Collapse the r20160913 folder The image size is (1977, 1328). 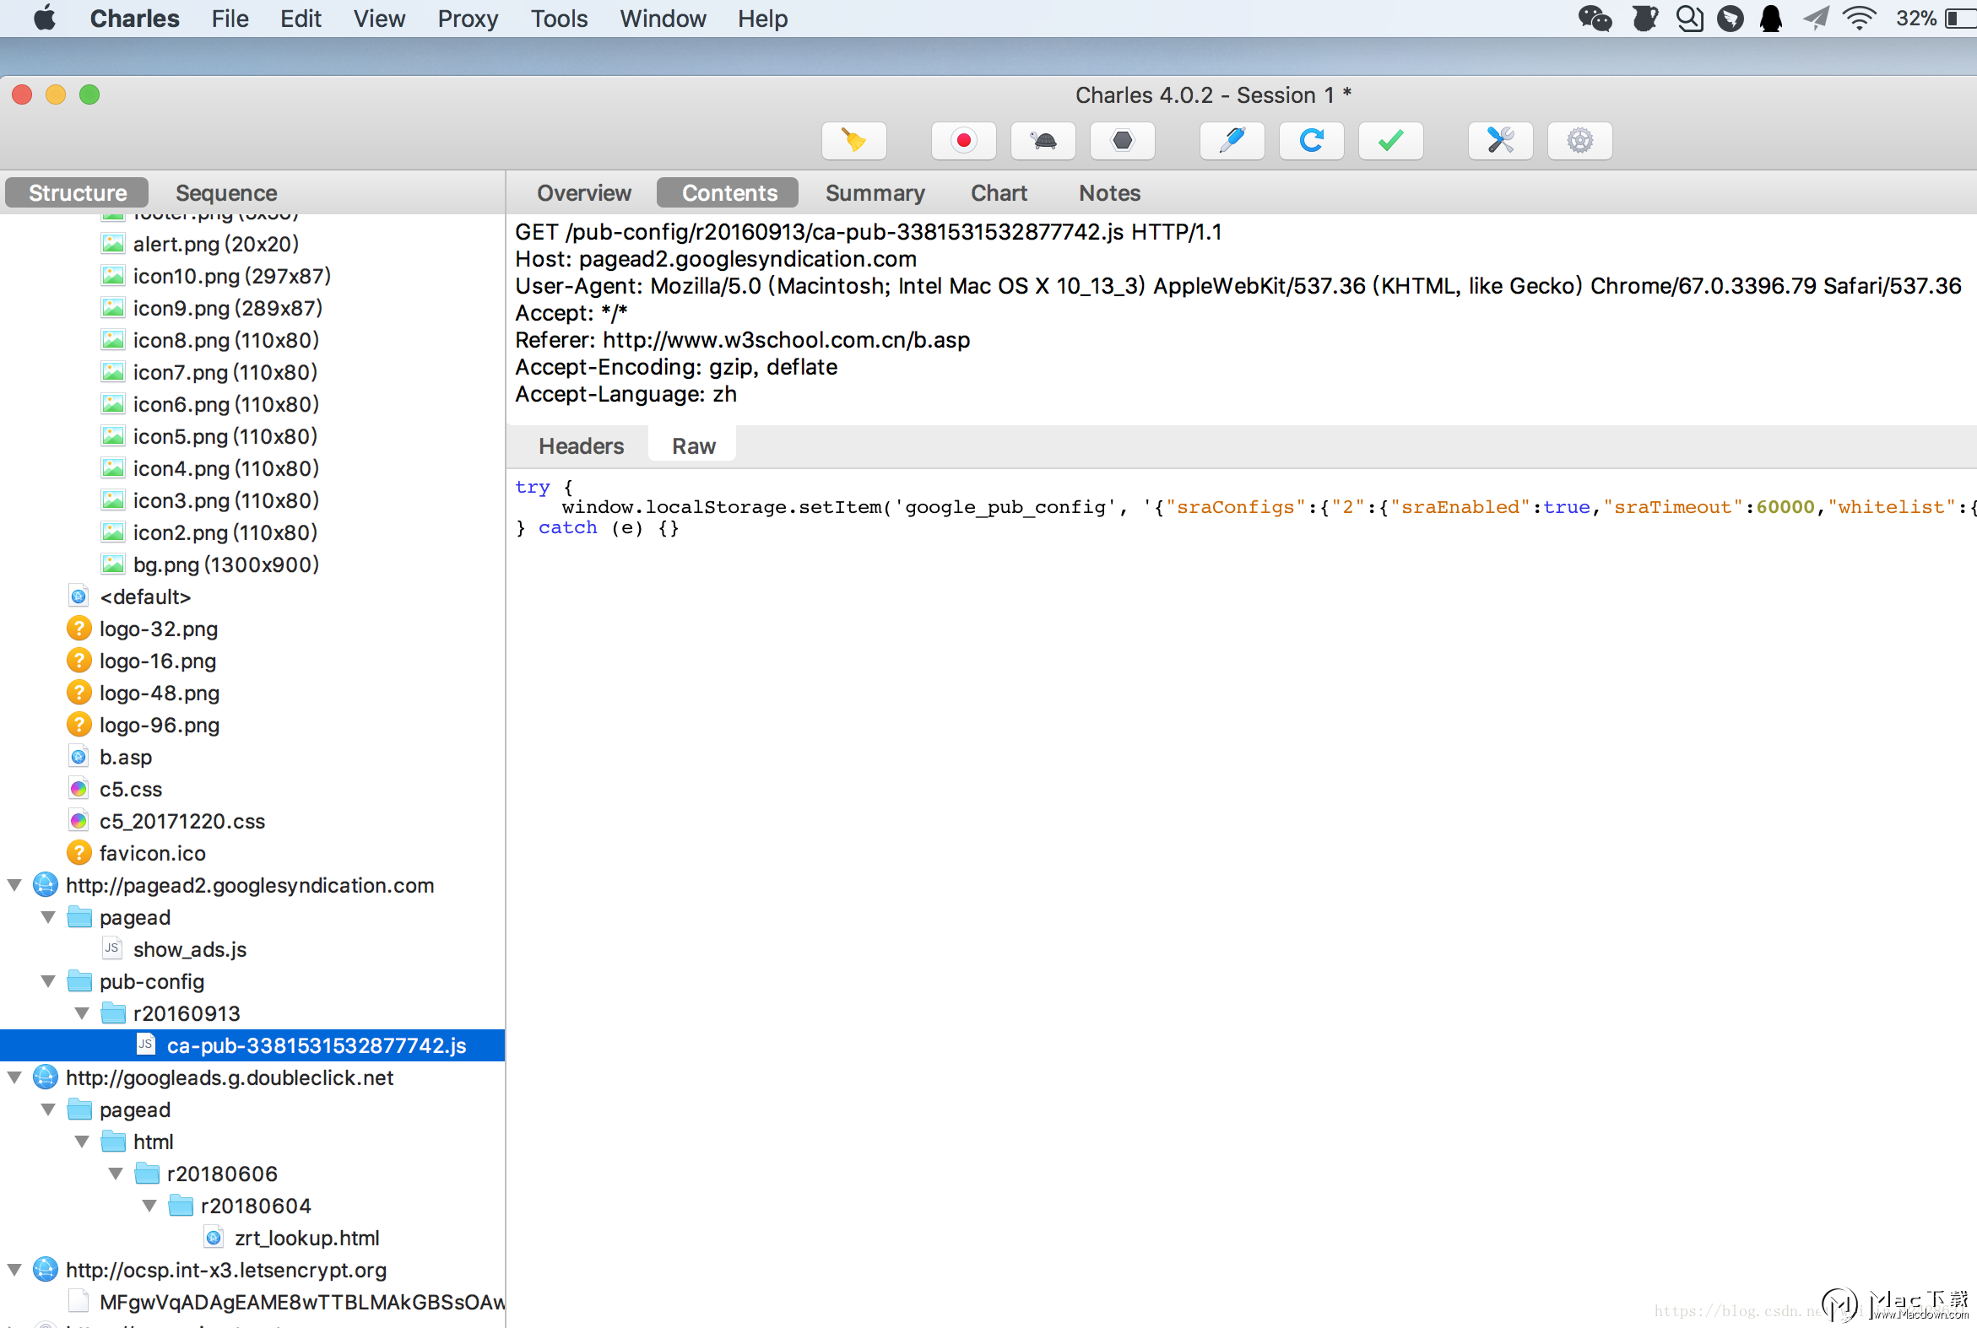pos(82,1014)
